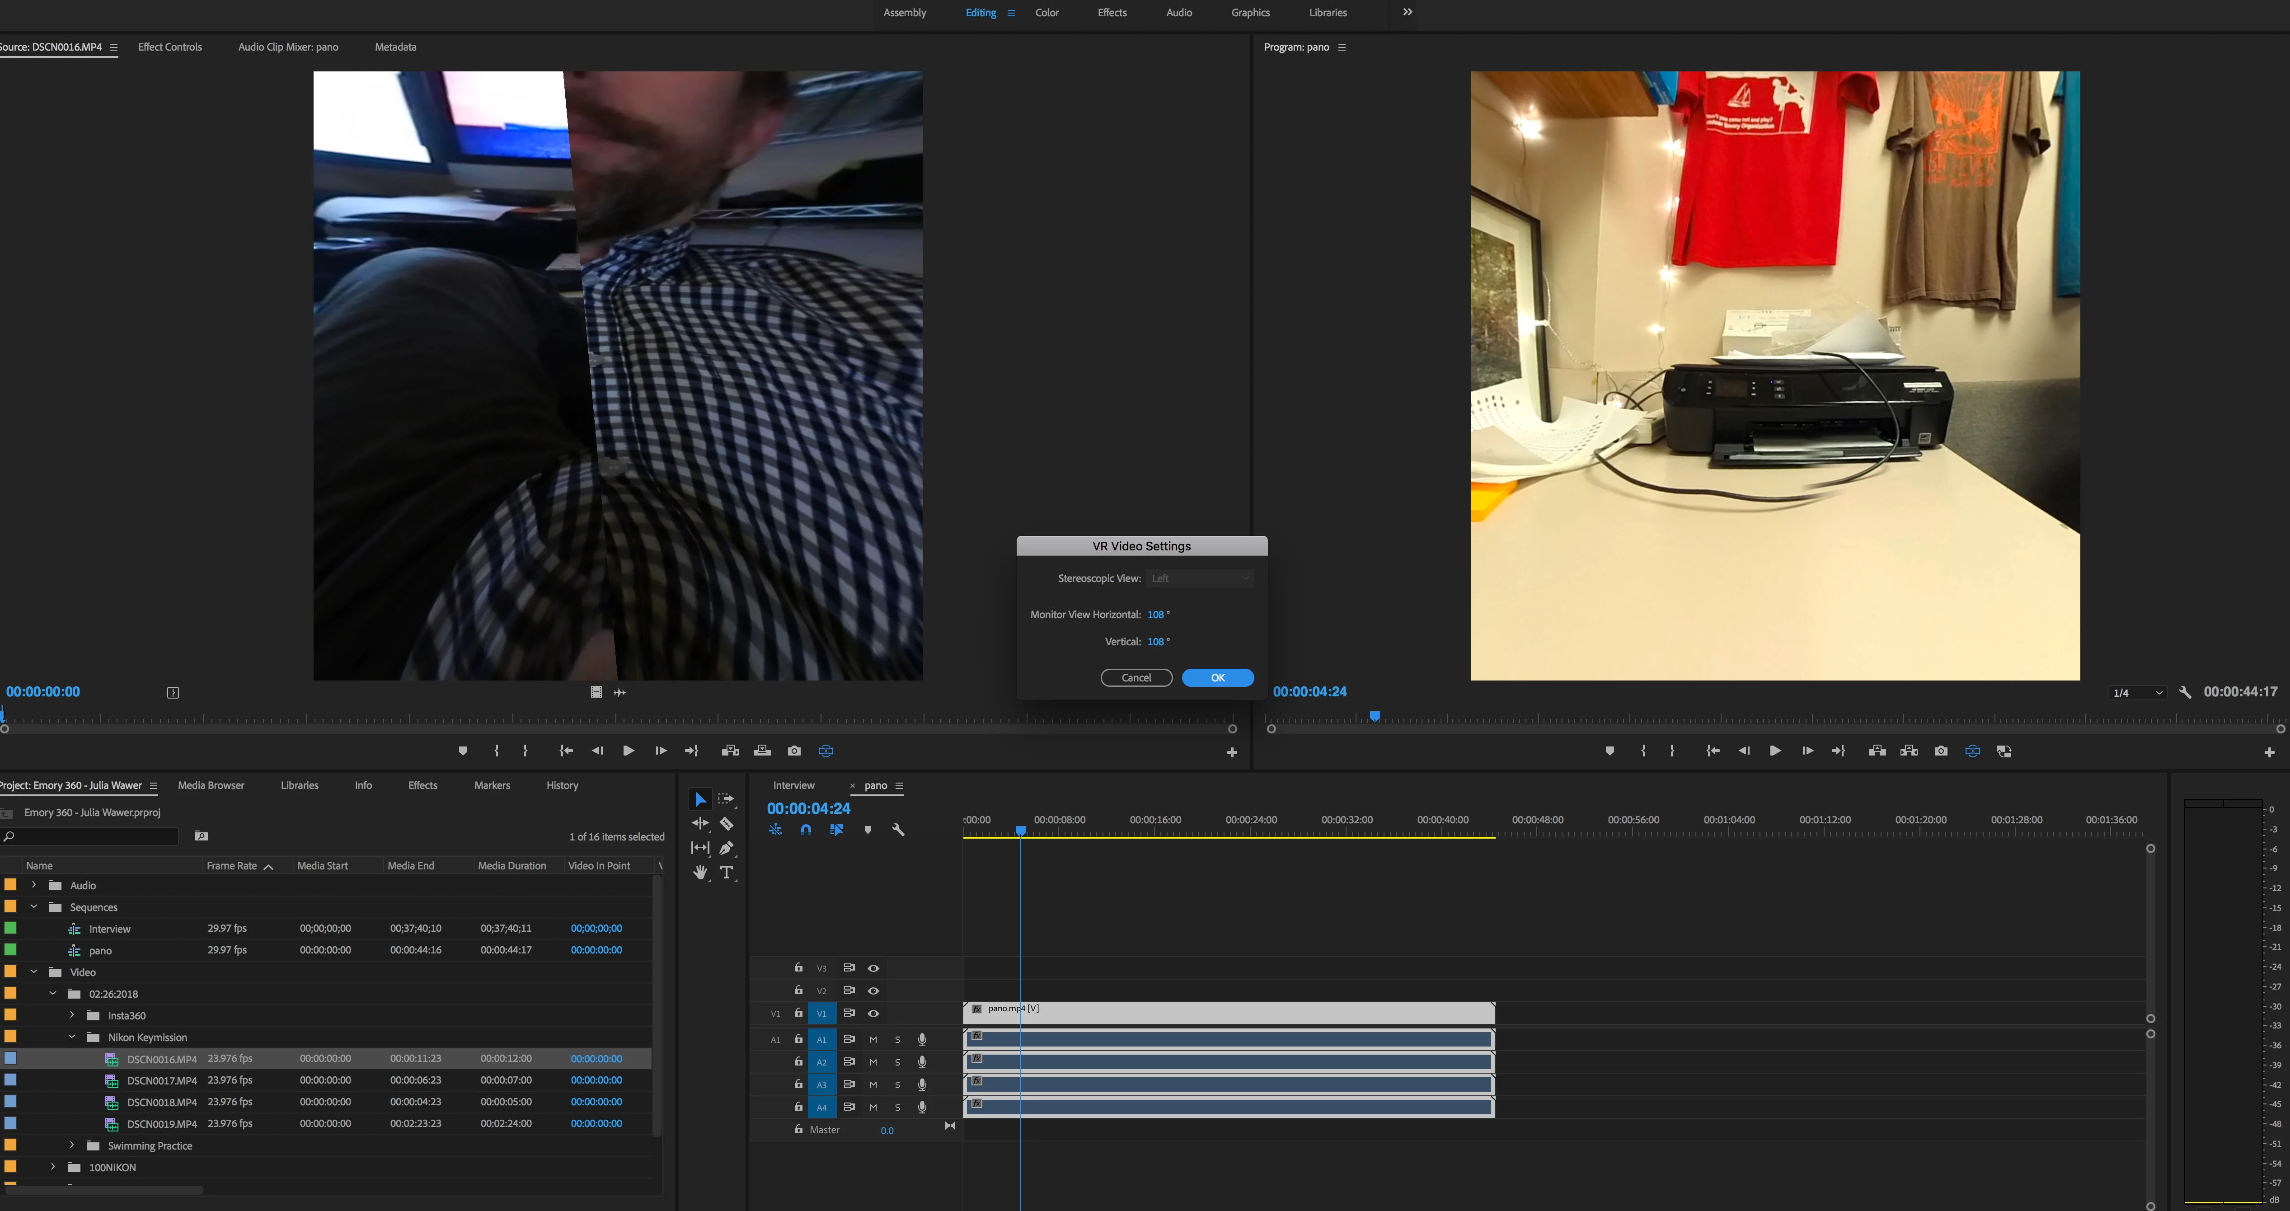Switch to the Color workspace tab
This screenshot has height=1211, width=2290.
click(x=1046, y=13)
